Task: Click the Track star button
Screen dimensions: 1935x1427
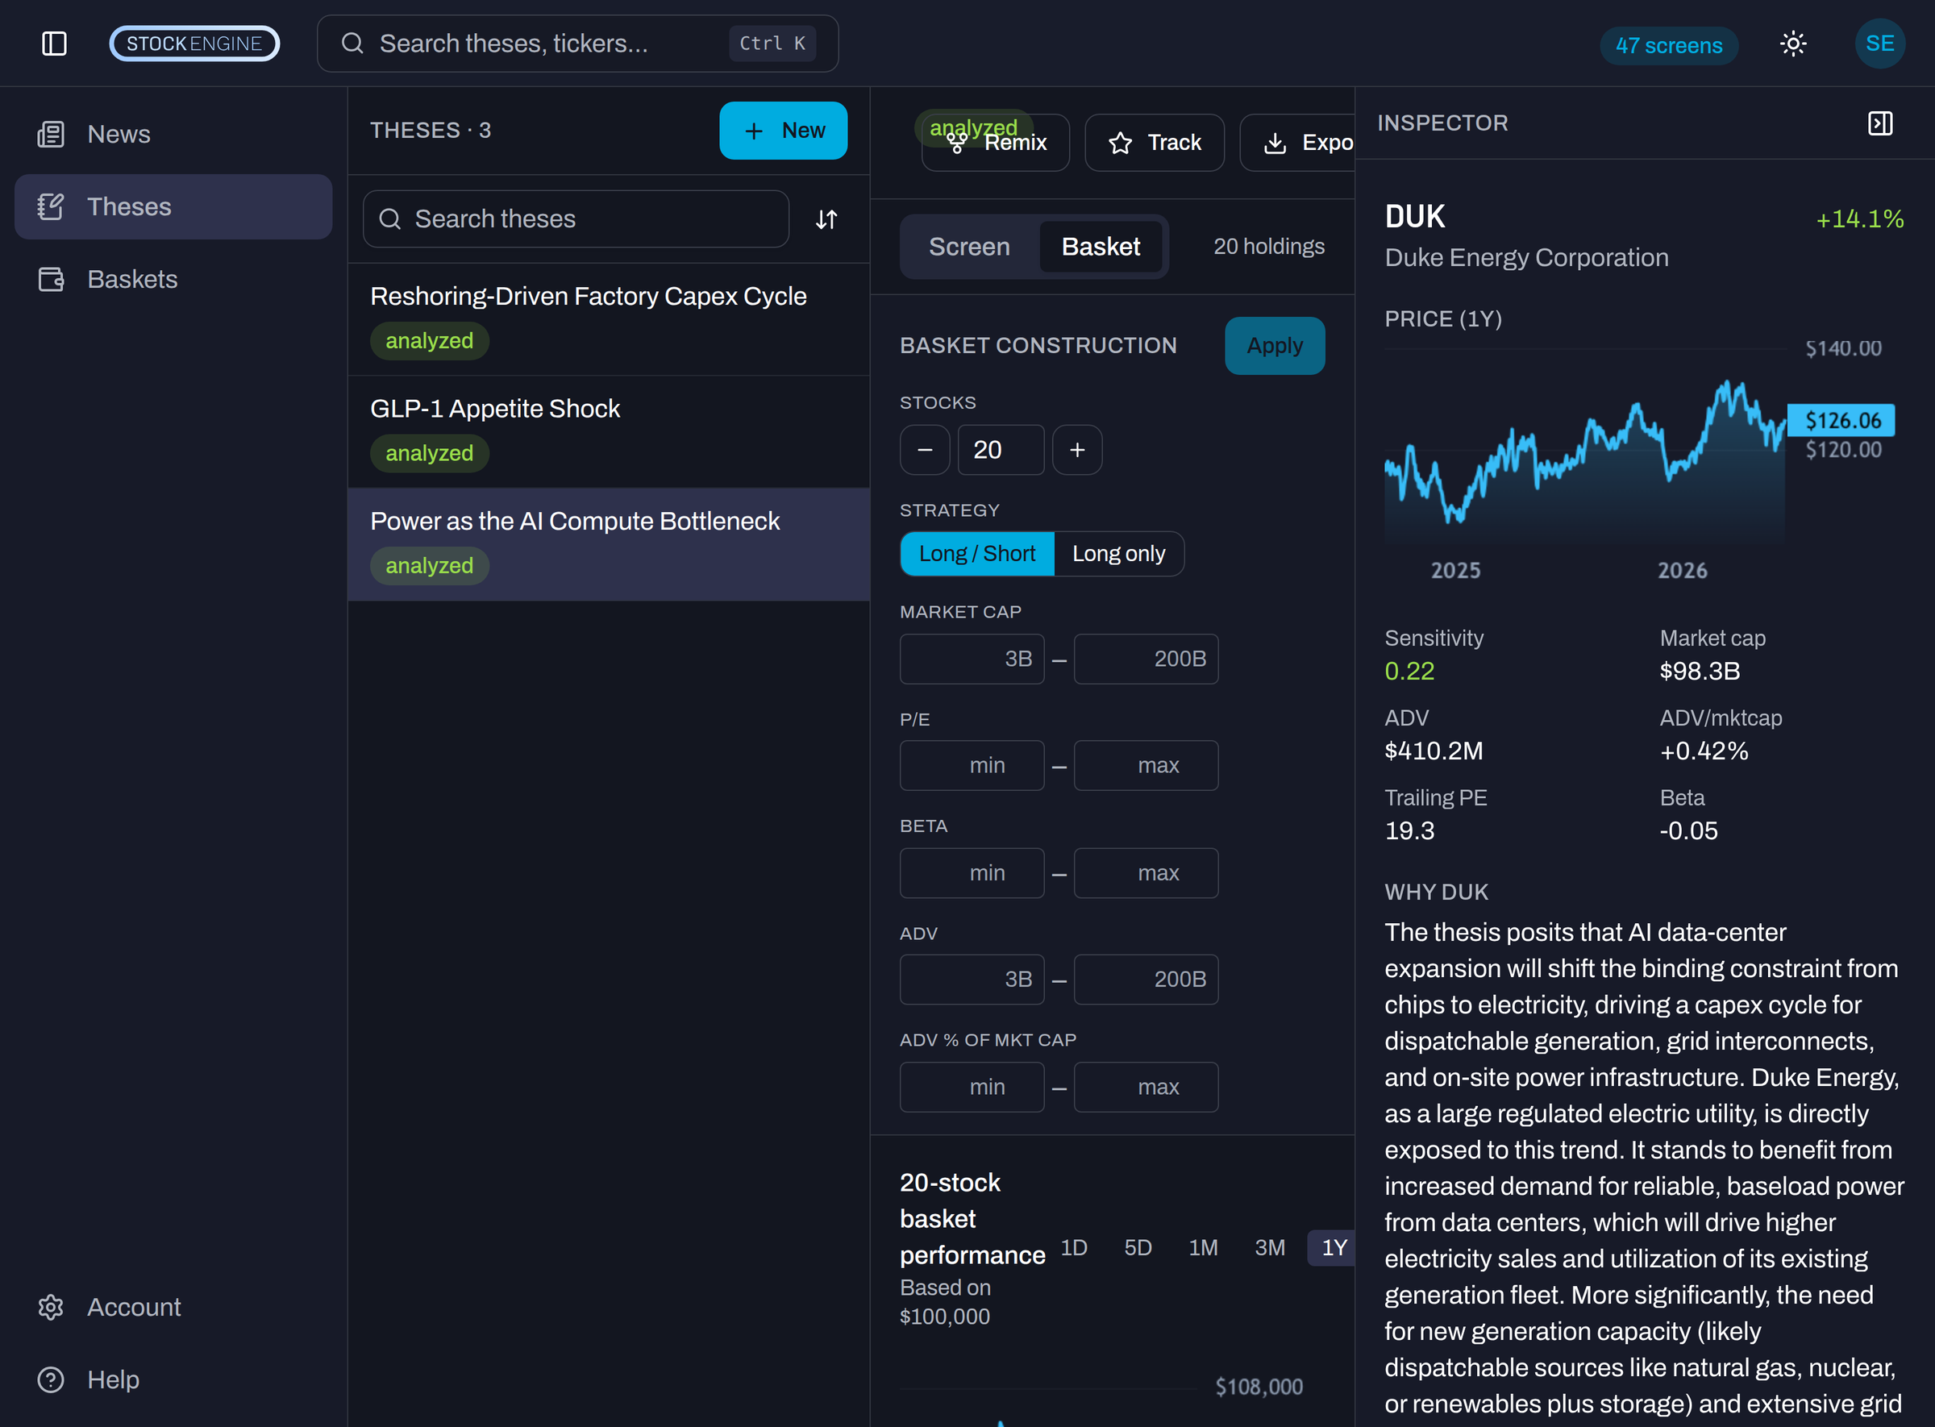Action: tap(1155, 143)
